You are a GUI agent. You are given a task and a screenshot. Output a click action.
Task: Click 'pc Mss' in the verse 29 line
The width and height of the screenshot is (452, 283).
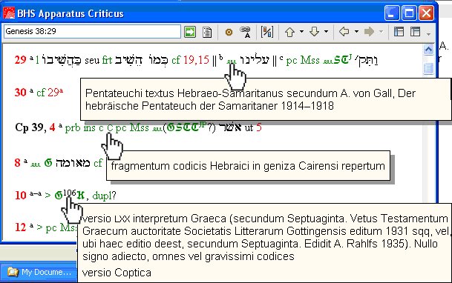(303, 60)
